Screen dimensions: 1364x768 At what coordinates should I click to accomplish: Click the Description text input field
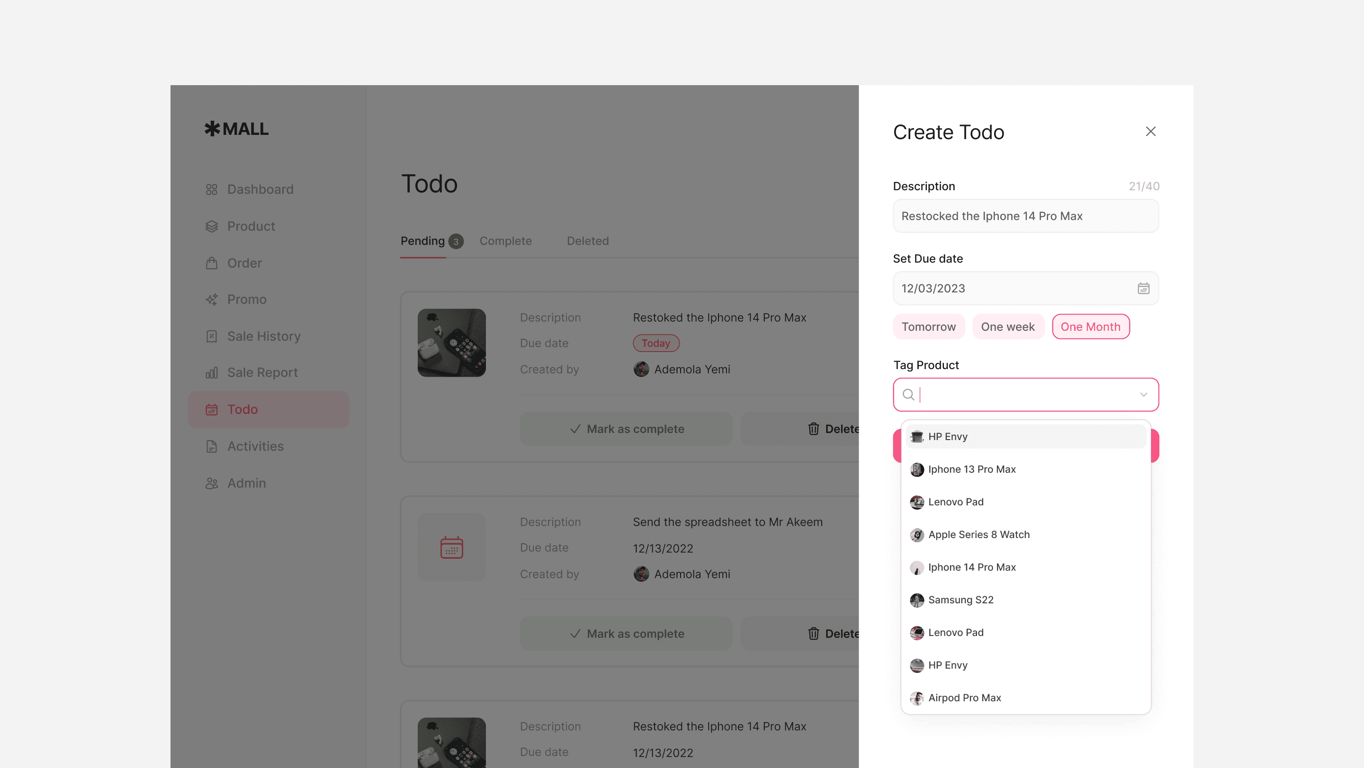point(1025,216)
